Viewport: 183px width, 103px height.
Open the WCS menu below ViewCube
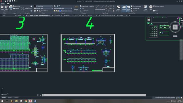click(x=175, y=36)
